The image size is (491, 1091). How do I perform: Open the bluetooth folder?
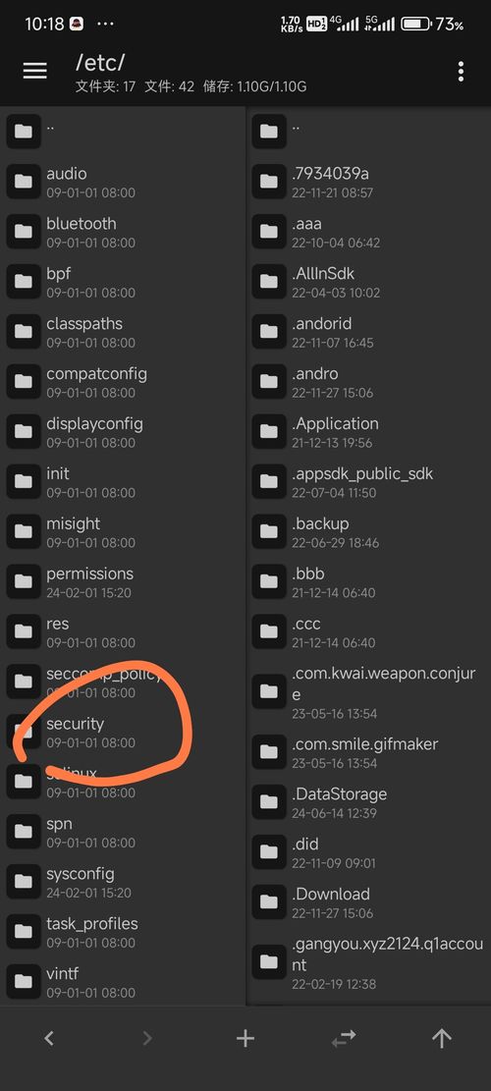(123, 232)
